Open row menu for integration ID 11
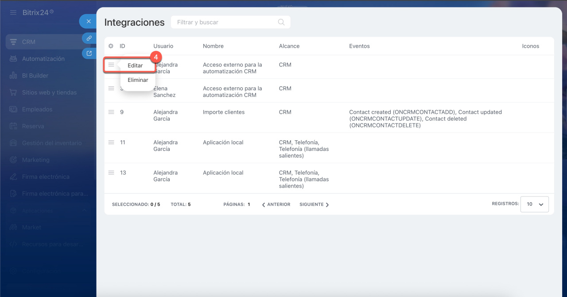 [x=112, y=142]
